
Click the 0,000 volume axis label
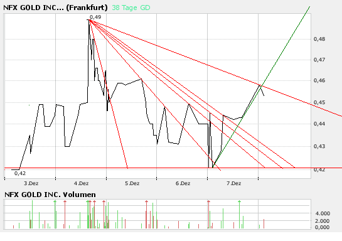(x=323, y=227)
